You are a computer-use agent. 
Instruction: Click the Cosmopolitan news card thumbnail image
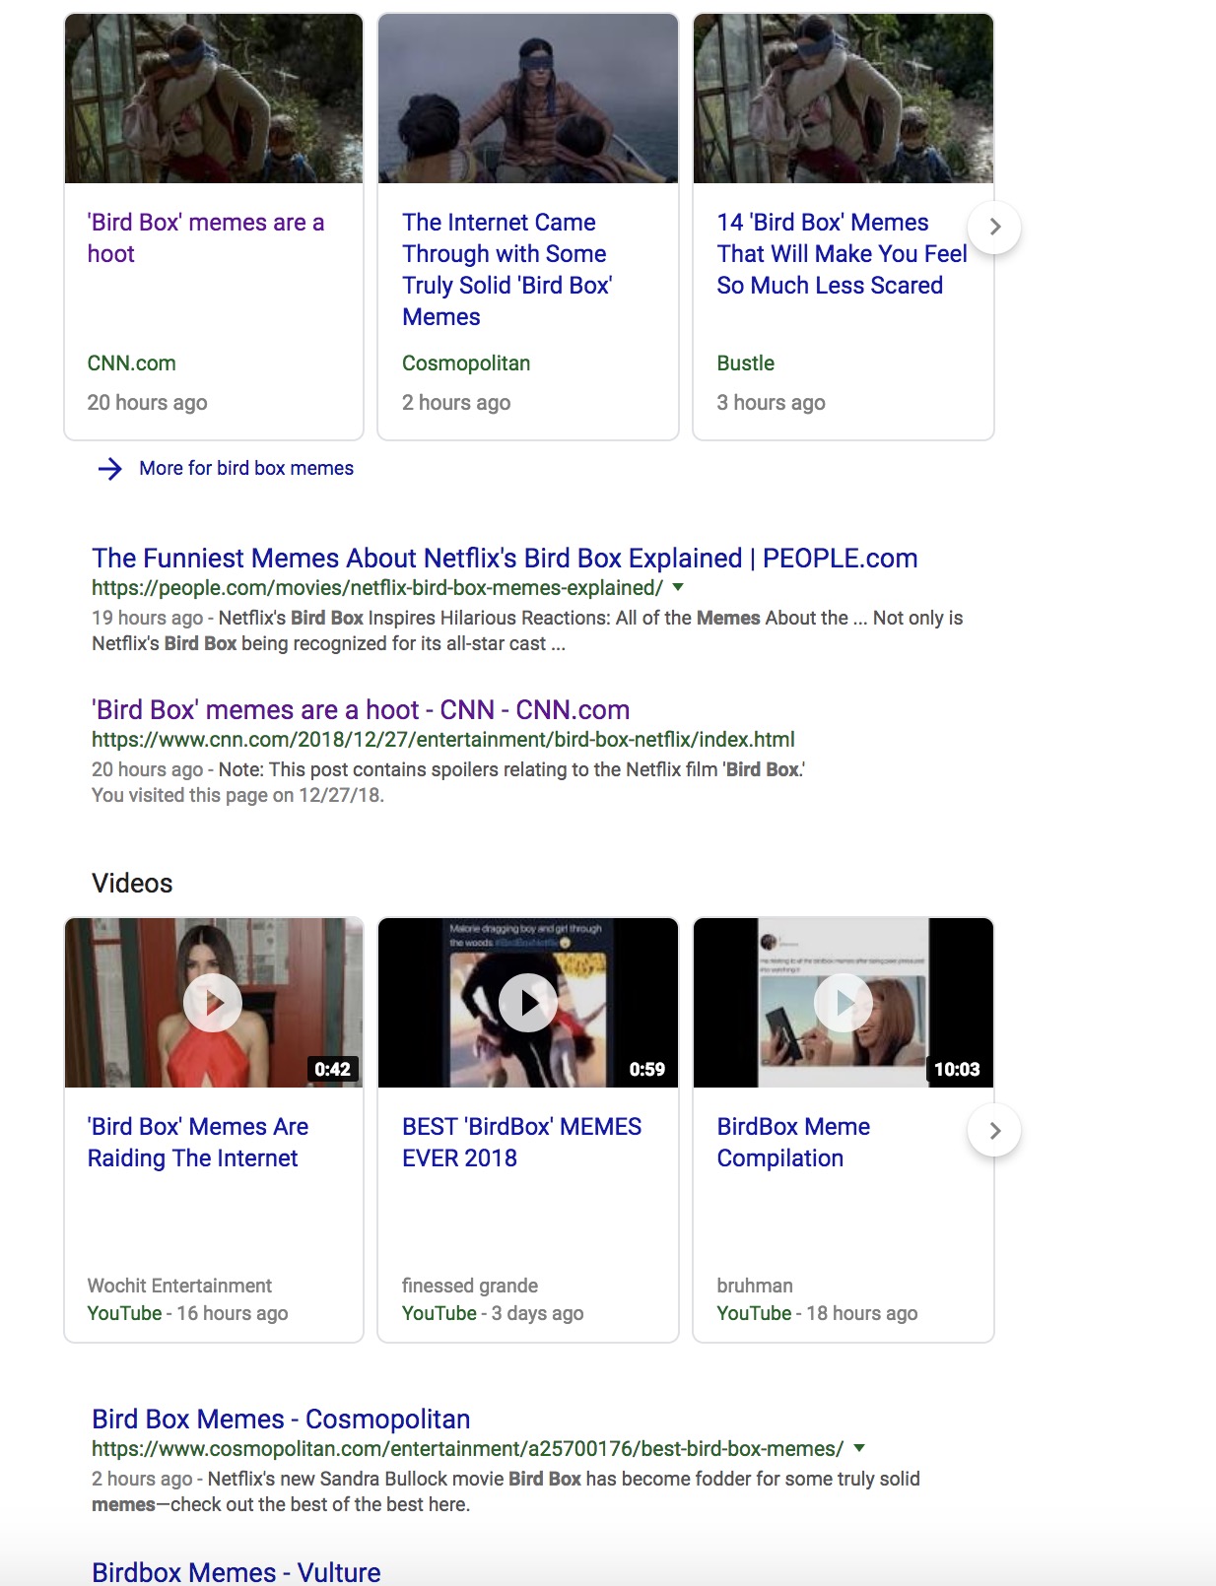tap(528, 99)
